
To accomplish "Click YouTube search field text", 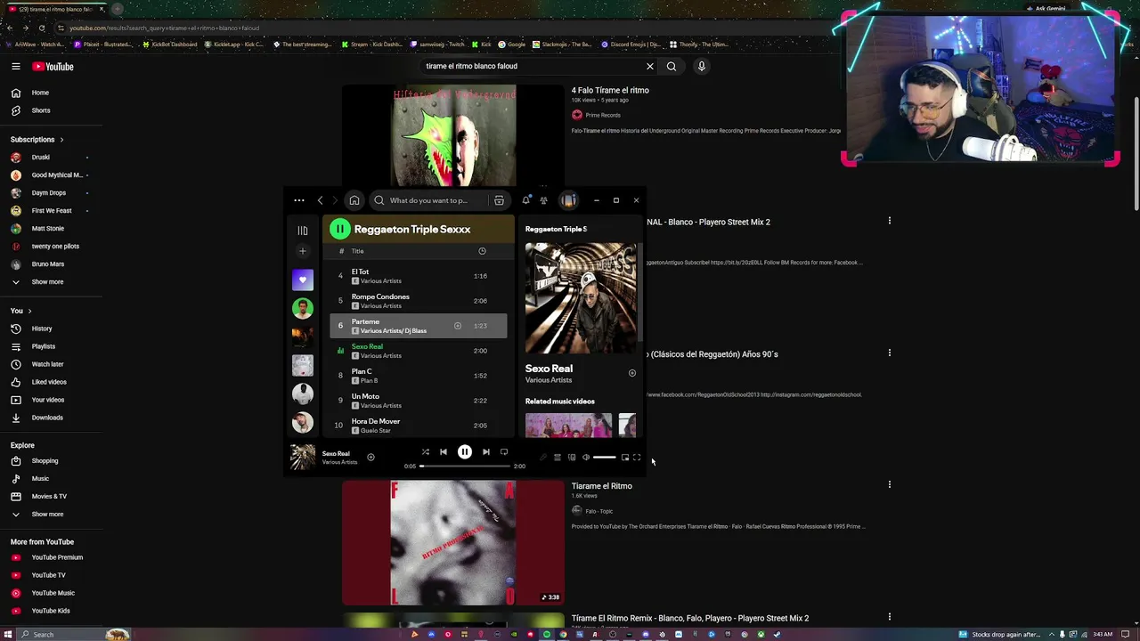I will [x=471, y=66].
